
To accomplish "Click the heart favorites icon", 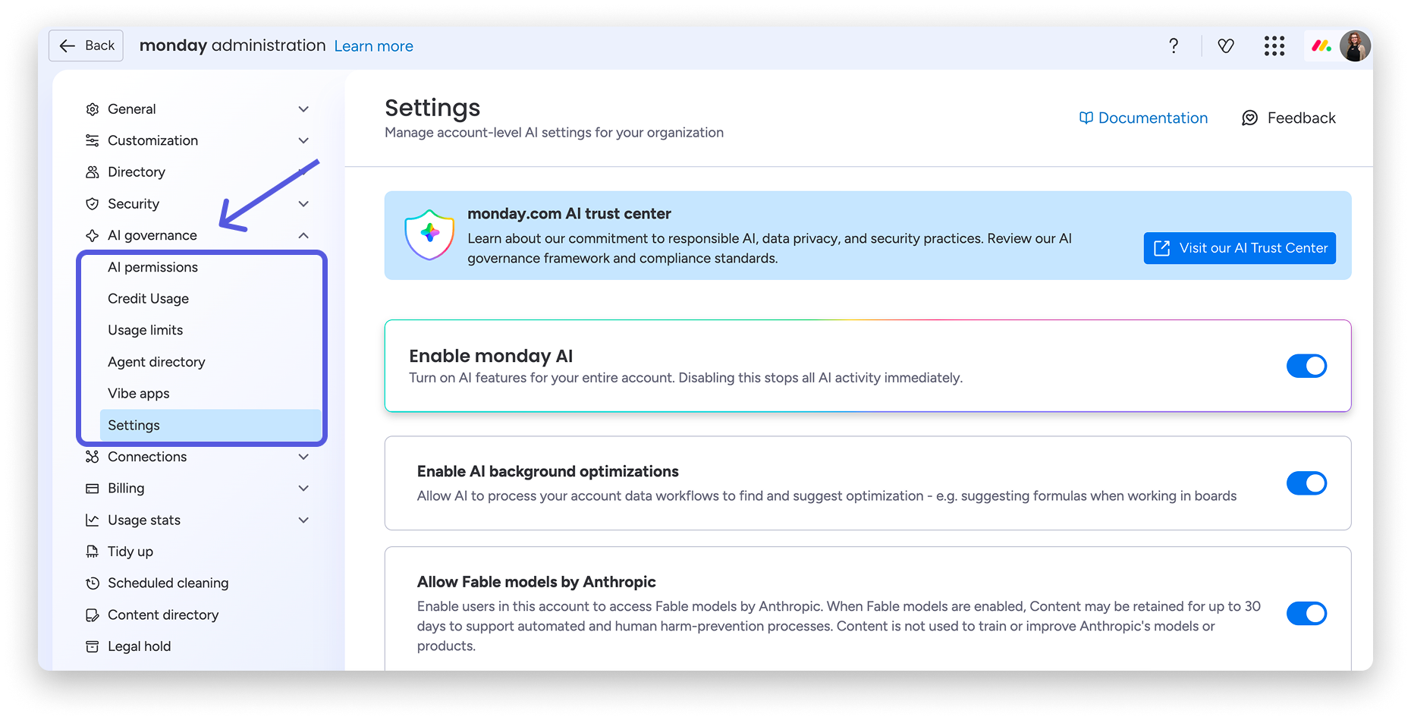I will [1225, 46].
